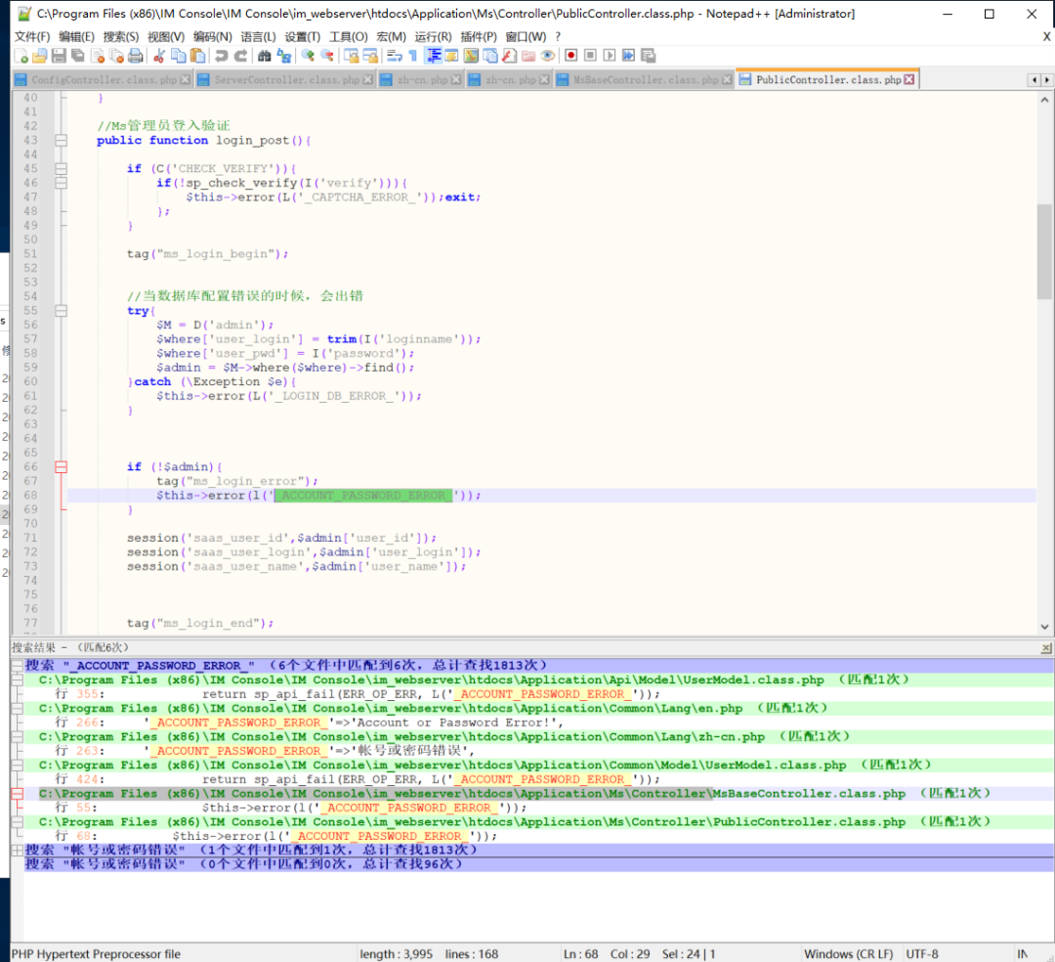The width and height of the screenshot is (1055, 962).
Task: Paste the clipboard with the toolbar icon
Action: [x=197, y=56]
